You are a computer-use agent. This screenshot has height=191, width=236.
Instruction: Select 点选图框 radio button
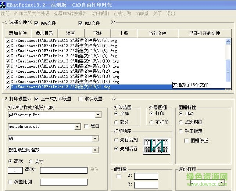point(180,122)
